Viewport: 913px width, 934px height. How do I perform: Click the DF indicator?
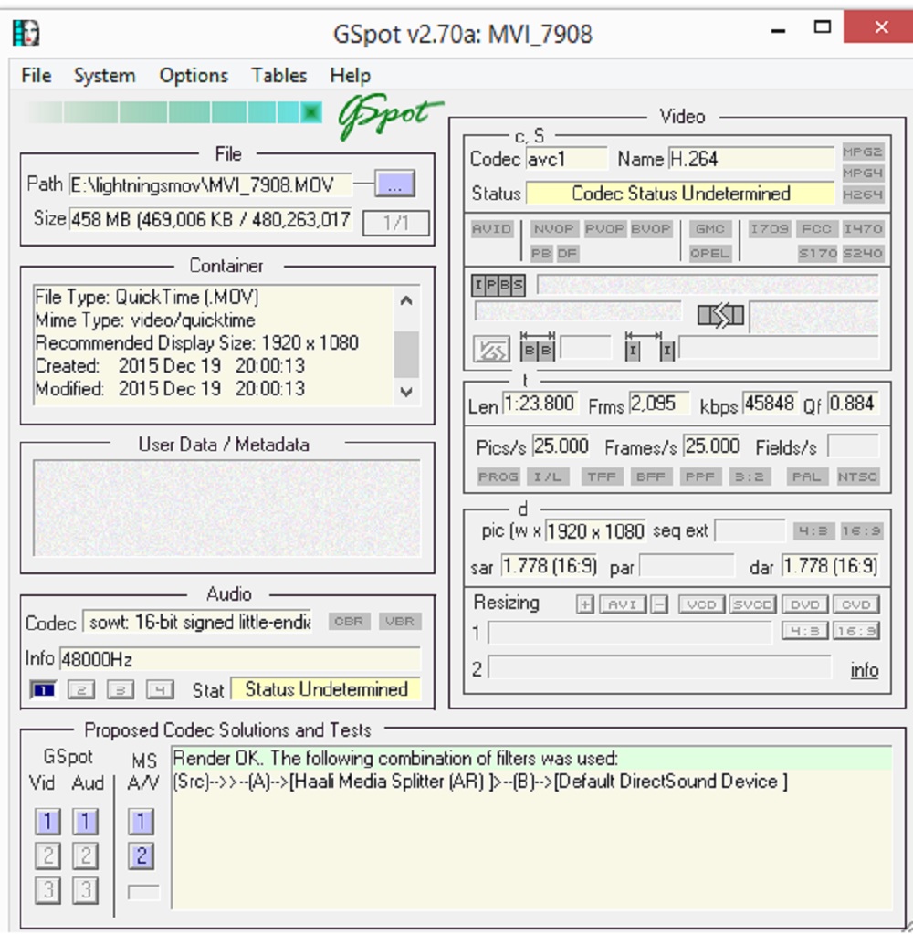click(567, 254)
